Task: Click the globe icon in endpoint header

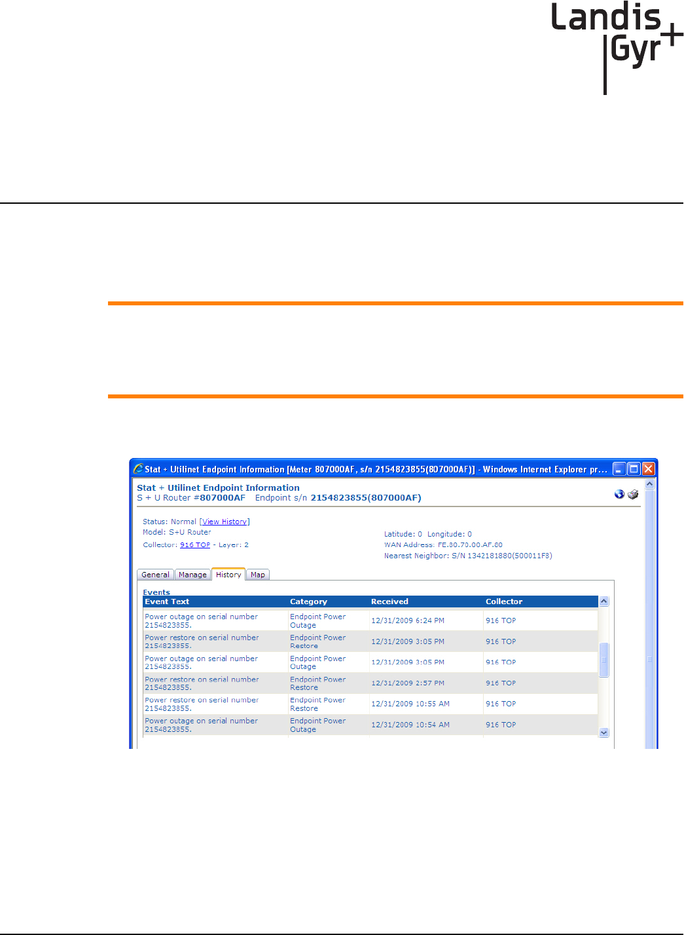Action: point(619,494)
